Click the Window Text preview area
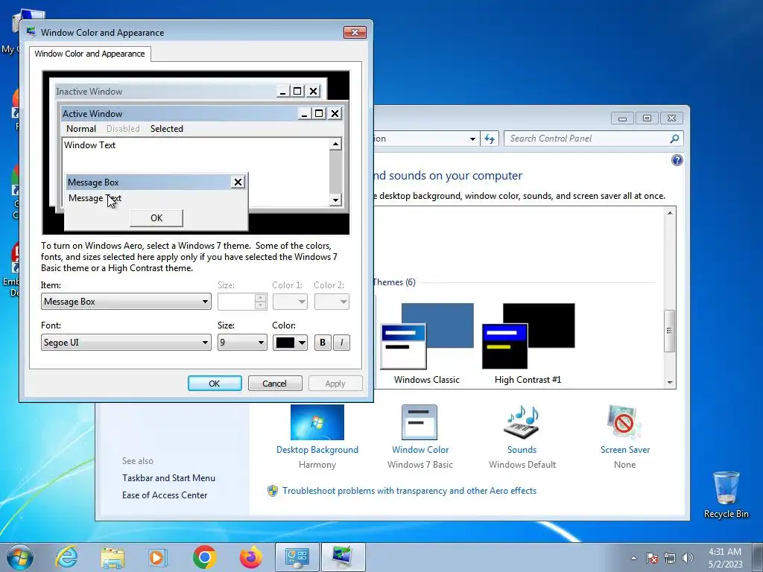 (x=196, y=155)
